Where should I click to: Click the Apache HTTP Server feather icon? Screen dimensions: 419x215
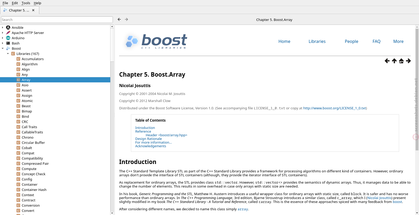pos(8,33)
